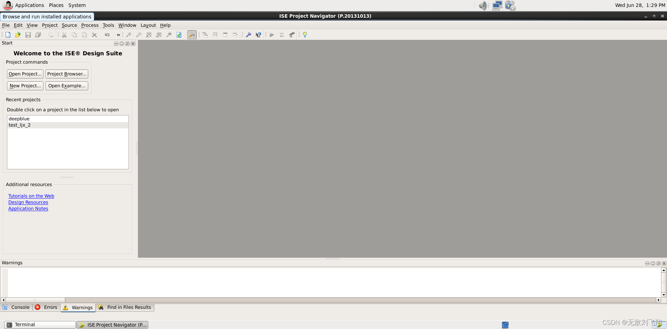Click the Save disk icon
Image resolution: width=667 pixels, height=329 pixels.
[x=28, y=35]
